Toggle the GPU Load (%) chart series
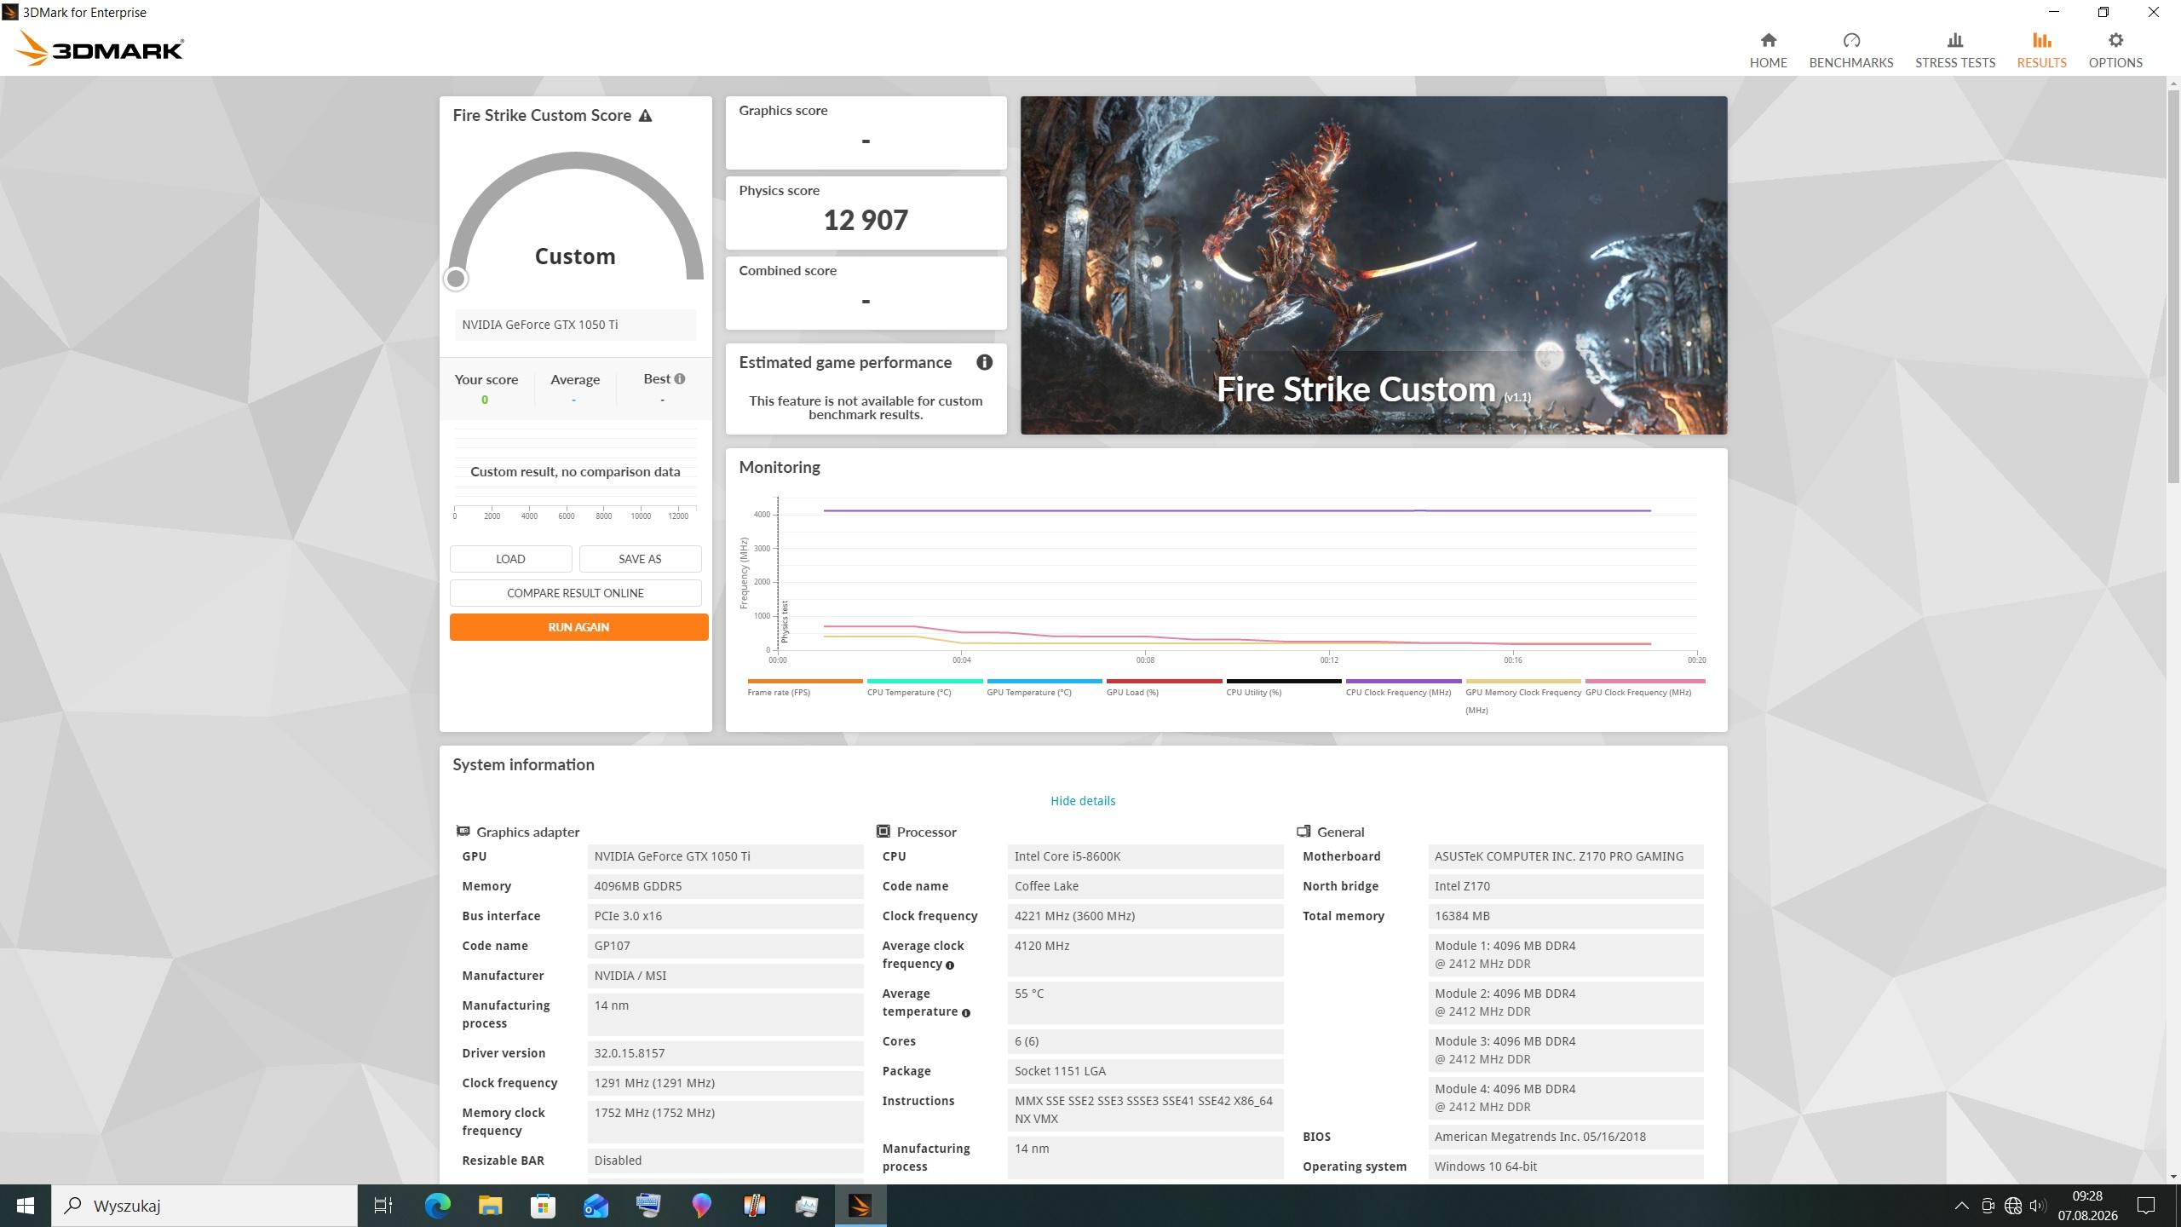The width and height of the screenshot is (2181, 1227). (1164, 688)
